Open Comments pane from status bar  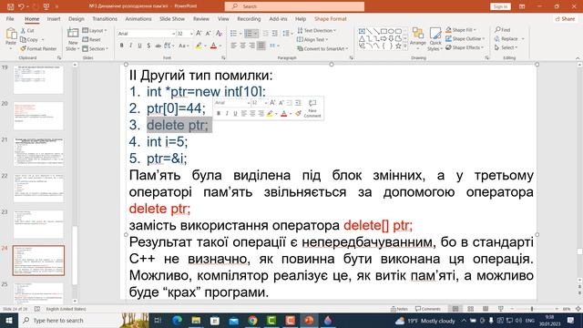427,309
